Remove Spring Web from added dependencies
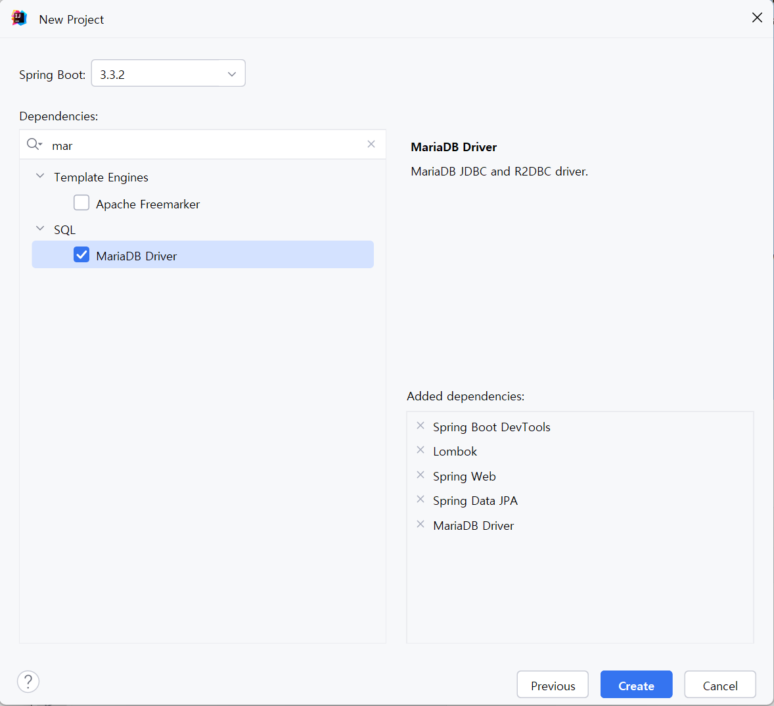The height and width of the screenshot is (706, 774). tap(421, 475)
